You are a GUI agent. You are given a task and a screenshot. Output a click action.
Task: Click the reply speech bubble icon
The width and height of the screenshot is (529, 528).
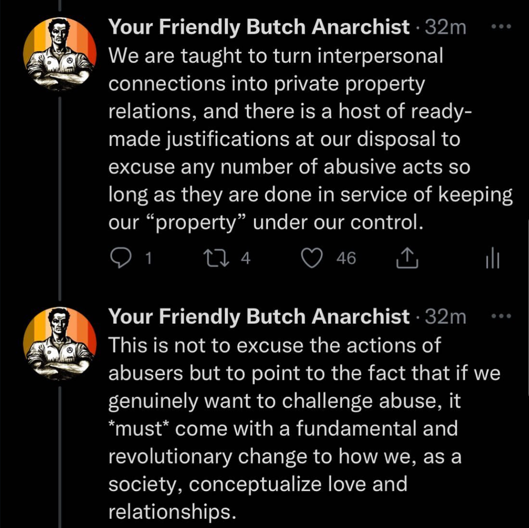[120, 258]
